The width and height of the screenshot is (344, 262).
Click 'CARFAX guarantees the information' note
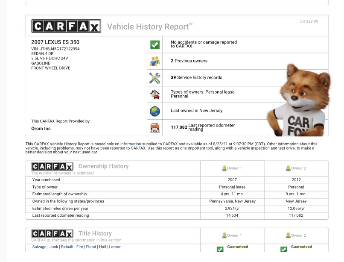point(76,240)
